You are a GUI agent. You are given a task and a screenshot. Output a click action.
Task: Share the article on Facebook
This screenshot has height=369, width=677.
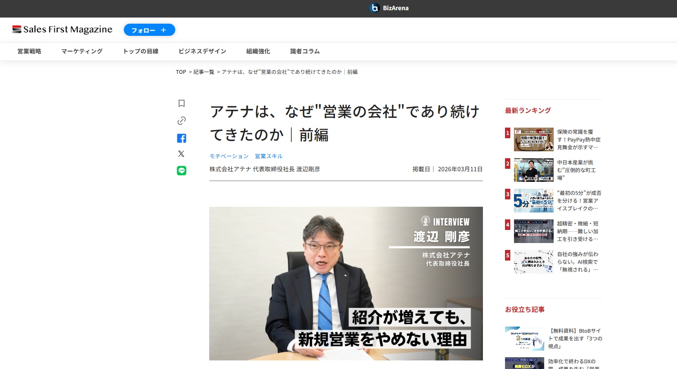coord(181,138)
